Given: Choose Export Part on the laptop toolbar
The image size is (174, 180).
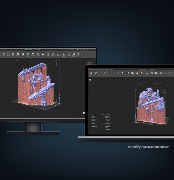Looking at the screenshot, I should [109, 73].
